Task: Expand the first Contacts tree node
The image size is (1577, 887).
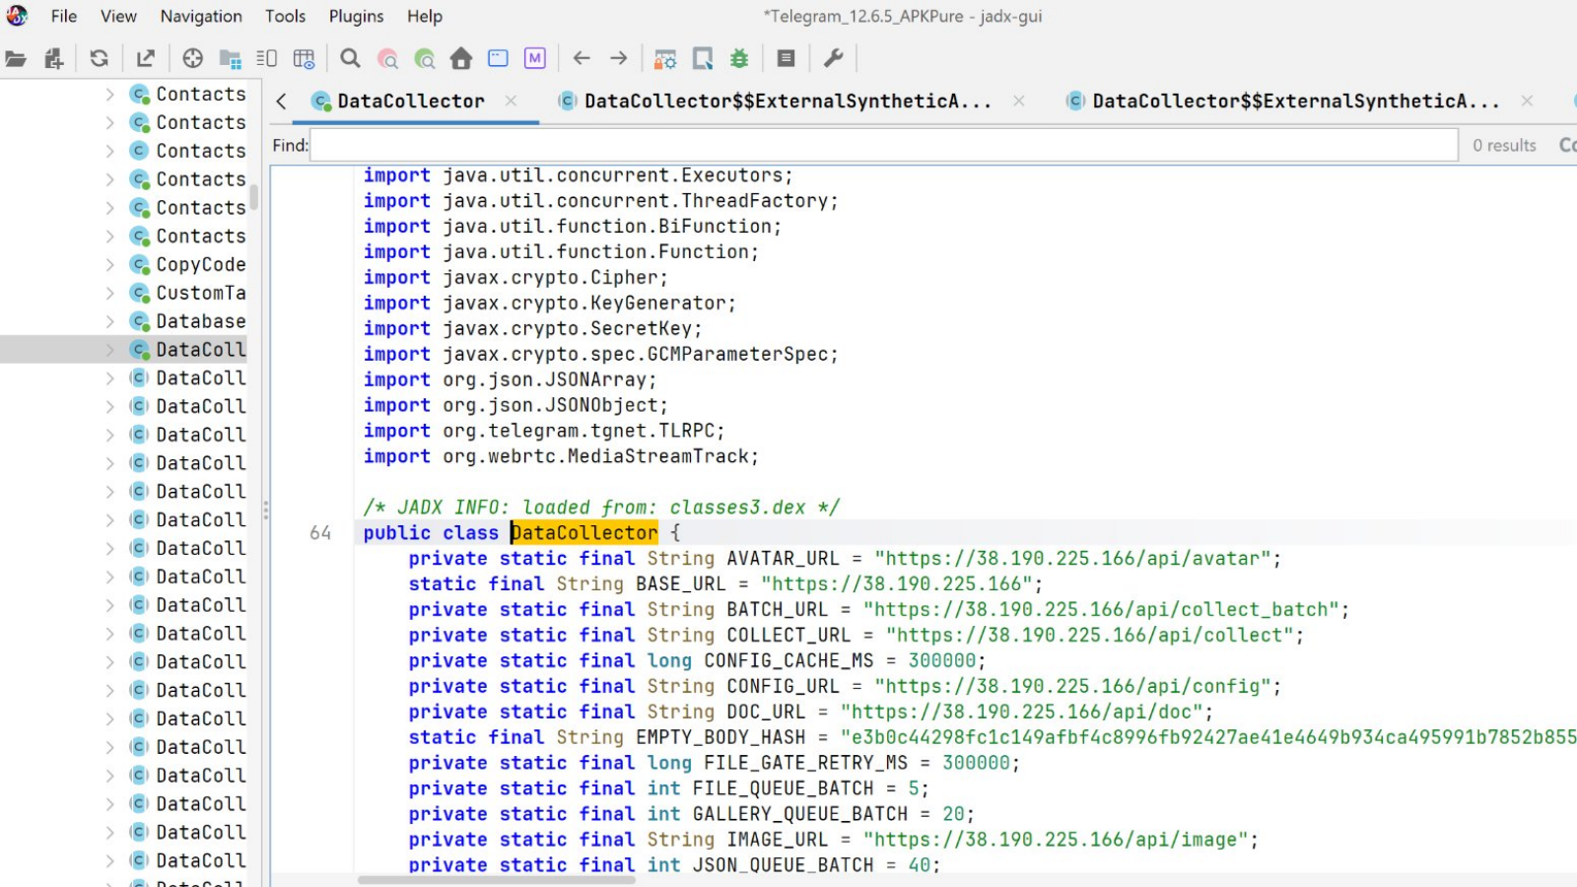Action: tap(110, 94)
